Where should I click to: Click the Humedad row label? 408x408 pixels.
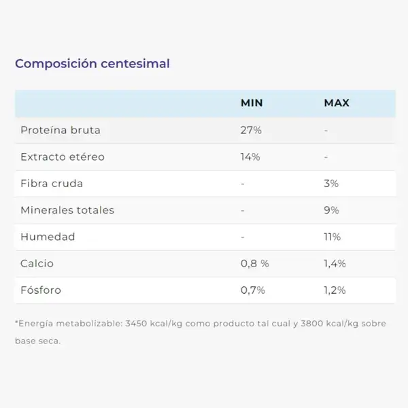[48, 237]
